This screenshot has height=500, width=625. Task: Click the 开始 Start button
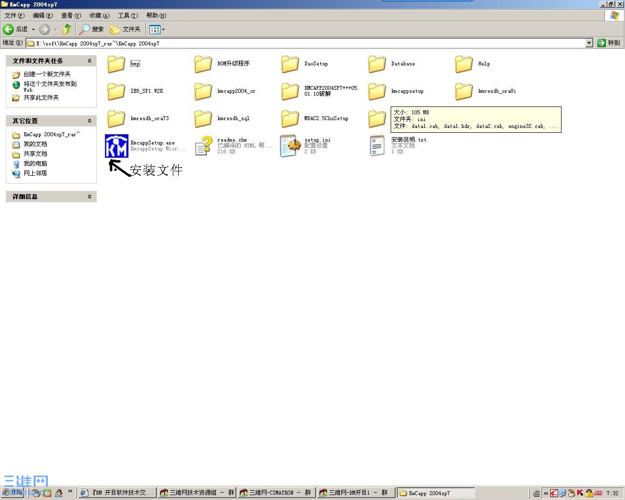[13, 493]
